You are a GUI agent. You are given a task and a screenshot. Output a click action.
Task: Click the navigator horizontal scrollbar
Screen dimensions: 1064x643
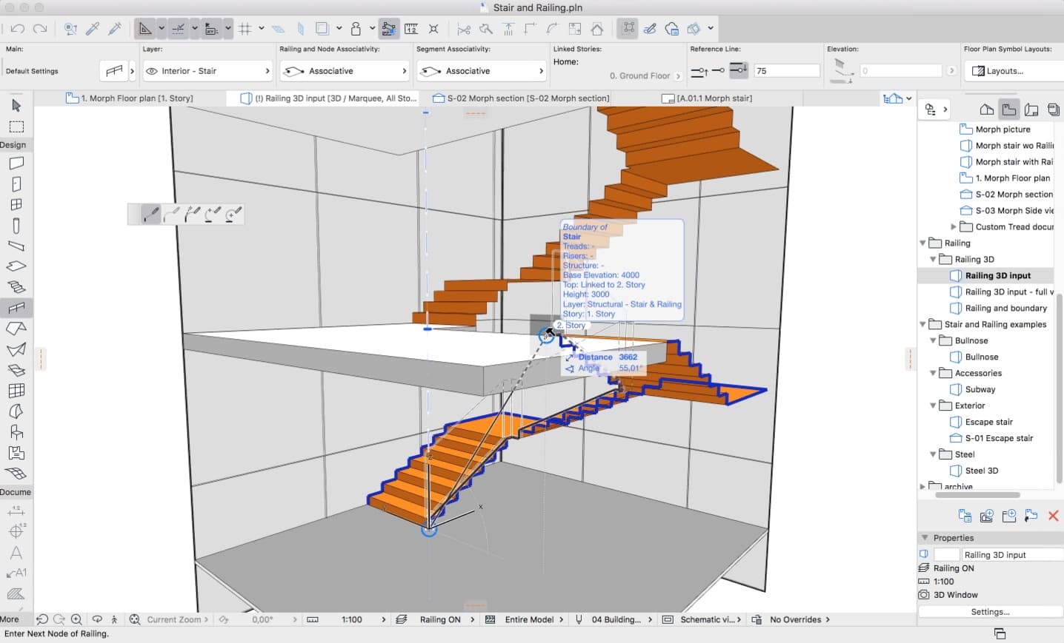[977, 495]
